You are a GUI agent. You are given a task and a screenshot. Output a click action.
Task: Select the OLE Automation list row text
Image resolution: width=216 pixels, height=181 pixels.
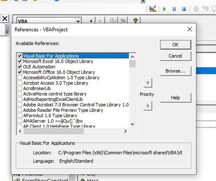point(39,67)
